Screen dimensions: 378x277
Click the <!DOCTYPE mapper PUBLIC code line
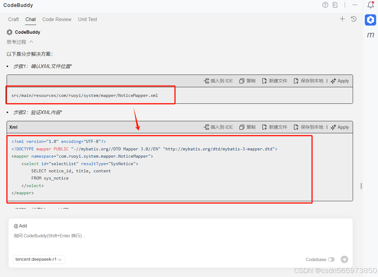tap(144, 149)
